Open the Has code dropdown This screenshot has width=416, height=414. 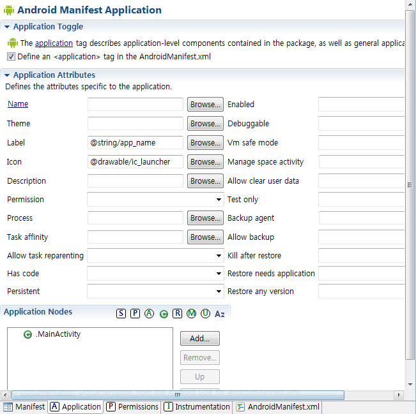click(155, 274)
